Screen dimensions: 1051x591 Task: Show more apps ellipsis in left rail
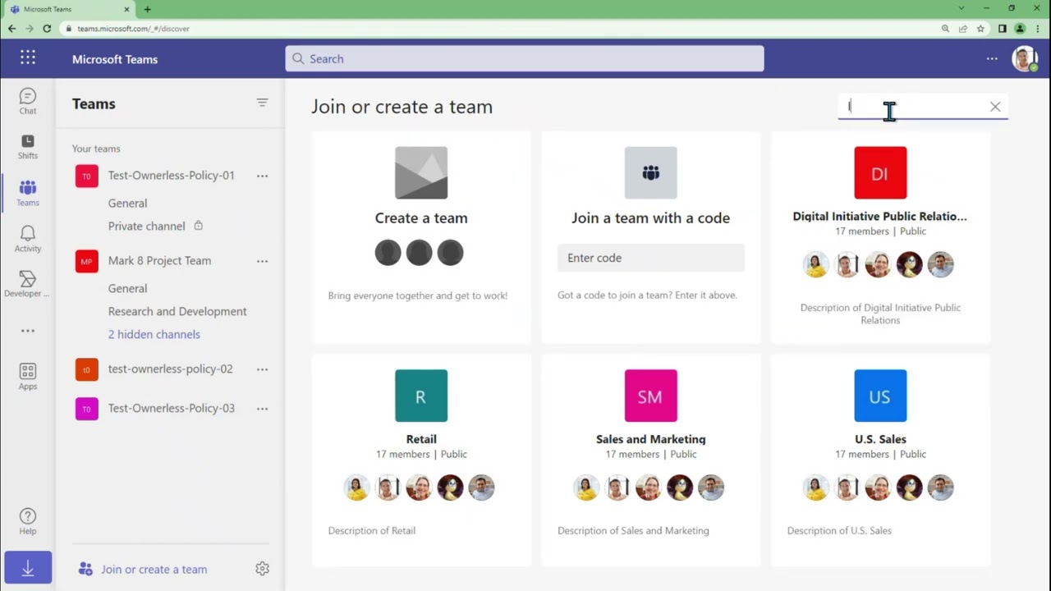tap(28, 331)
